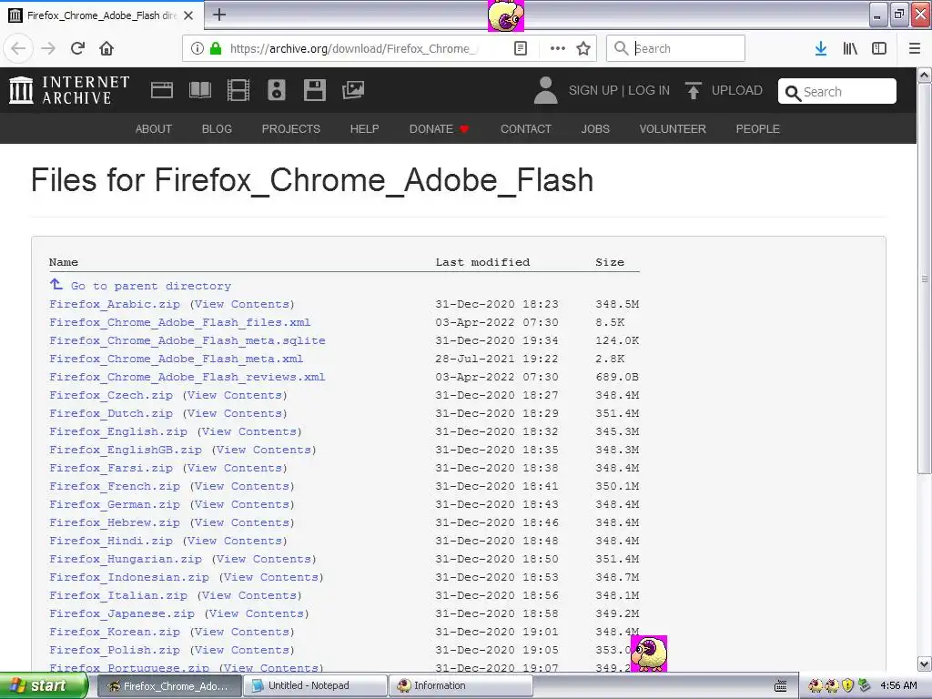Viewport: 932px width, 699px height.
Task: Click Go to parent directory link
Action: tap(151, 286)
